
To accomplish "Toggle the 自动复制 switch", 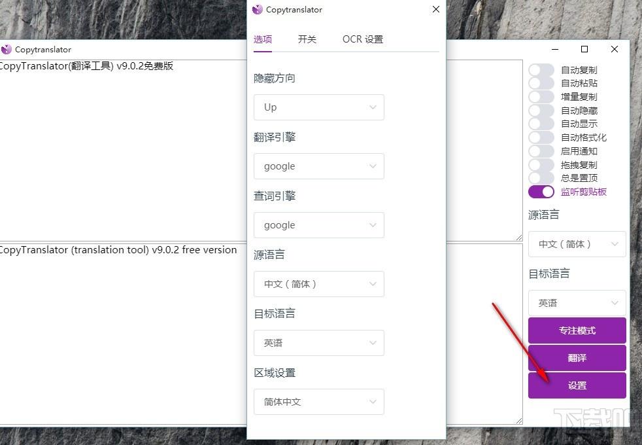I will coord(541,70).
